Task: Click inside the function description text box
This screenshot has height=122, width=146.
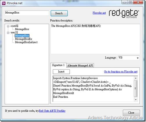Action: pyautogui.click(x=95, y=39)
